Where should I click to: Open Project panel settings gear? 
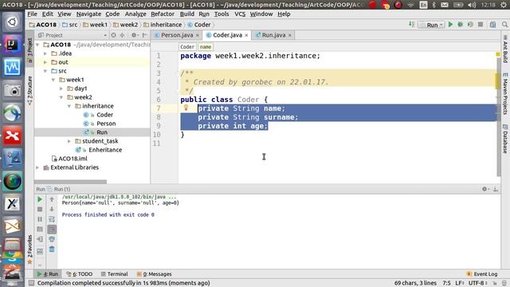(134, 35)
